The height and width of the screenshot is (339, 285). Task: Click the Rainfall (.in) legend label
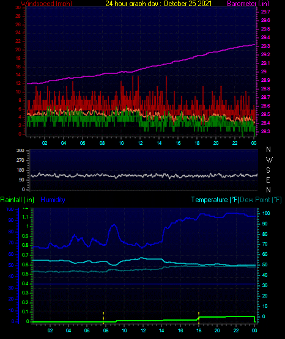coord(17,200)
